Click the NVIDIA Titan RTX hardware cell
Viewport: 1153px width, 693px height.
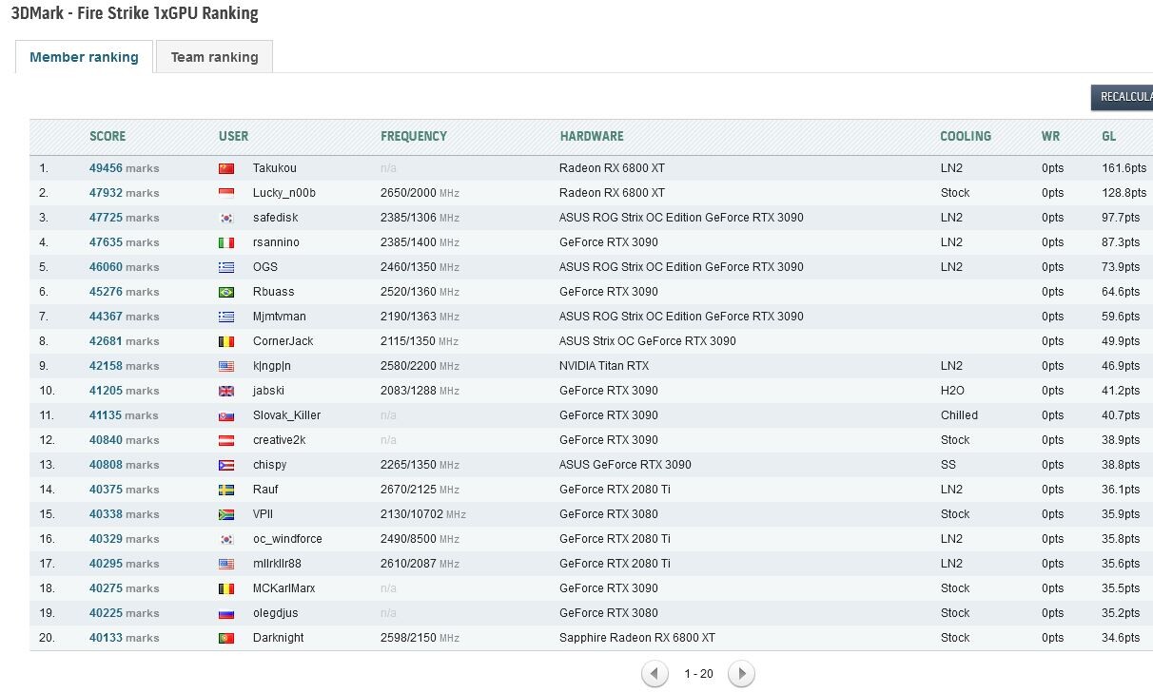[x=604, y=366]
